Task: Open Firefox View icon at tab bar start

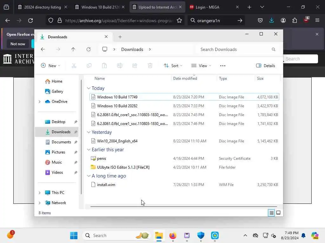Action: [6, 7]
